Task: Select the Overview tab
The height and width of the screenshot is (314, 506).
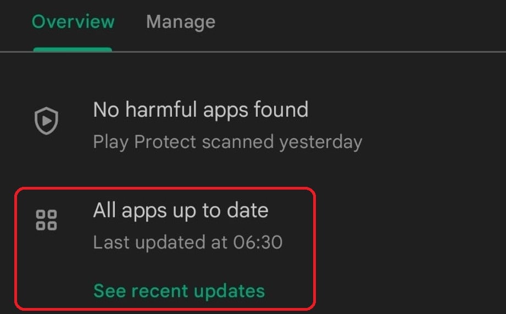Action: (73, 22)
